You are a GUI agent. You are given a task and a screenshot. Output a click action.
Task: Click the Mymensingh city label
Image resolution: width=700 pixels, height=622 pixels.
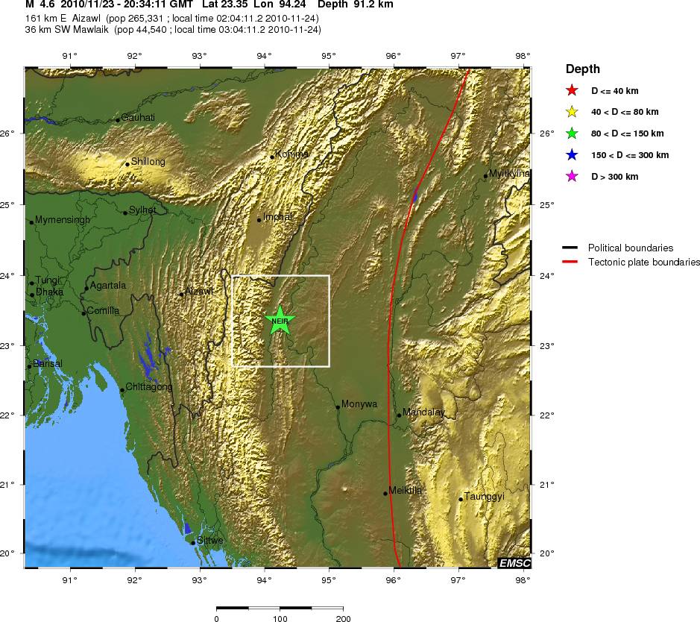(62, 220)
